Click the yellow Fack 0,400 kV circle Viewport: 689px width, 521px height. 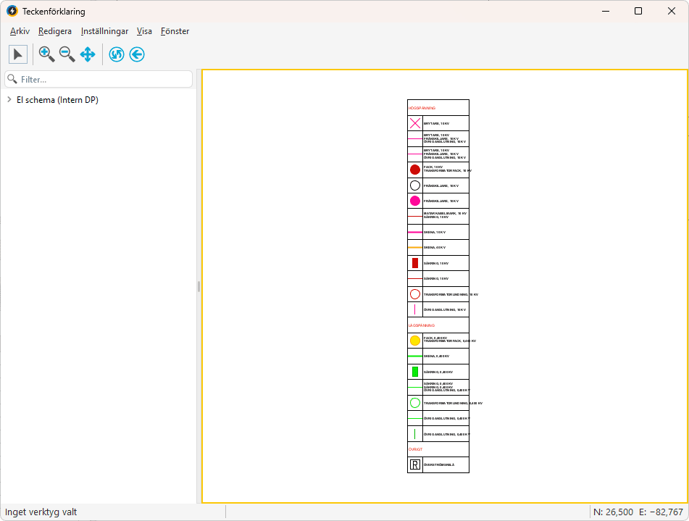tap(415, 341)
